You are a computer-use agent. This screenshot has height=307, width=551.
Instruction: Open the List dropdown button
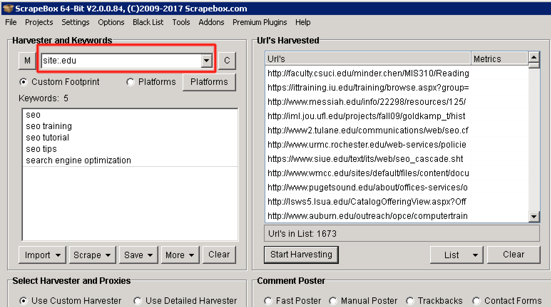point(456,255)
